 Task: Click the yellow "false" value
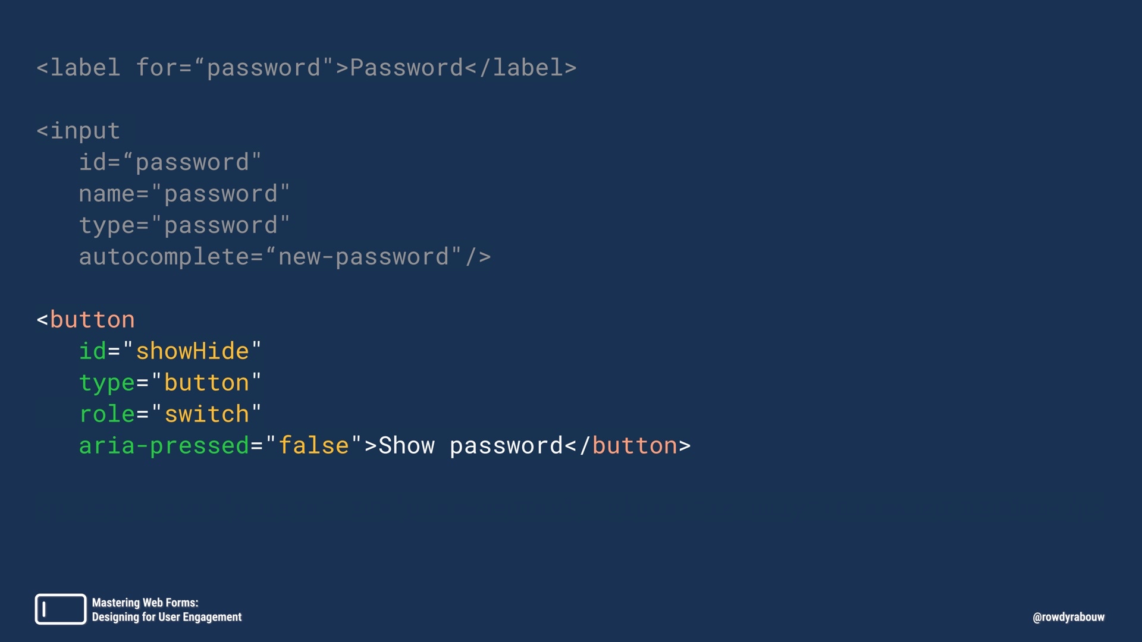(313, 446)
